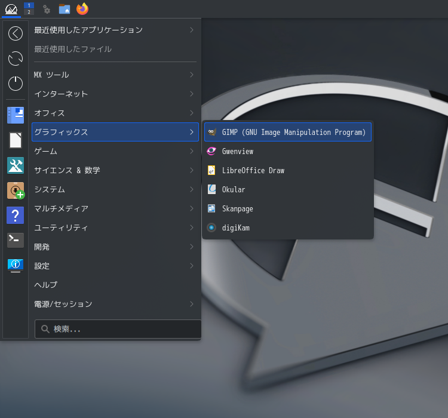
Task: Launch Firefox from the top panel
Action: pos(82,8)
